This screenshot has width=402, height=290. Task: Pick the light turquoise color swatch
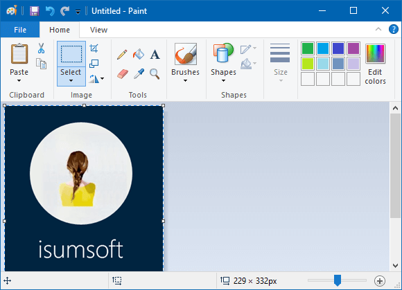[x=323, y=64]
